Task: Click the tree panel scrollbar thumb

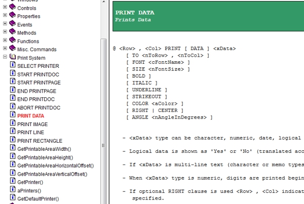Action: pos(103,121)
